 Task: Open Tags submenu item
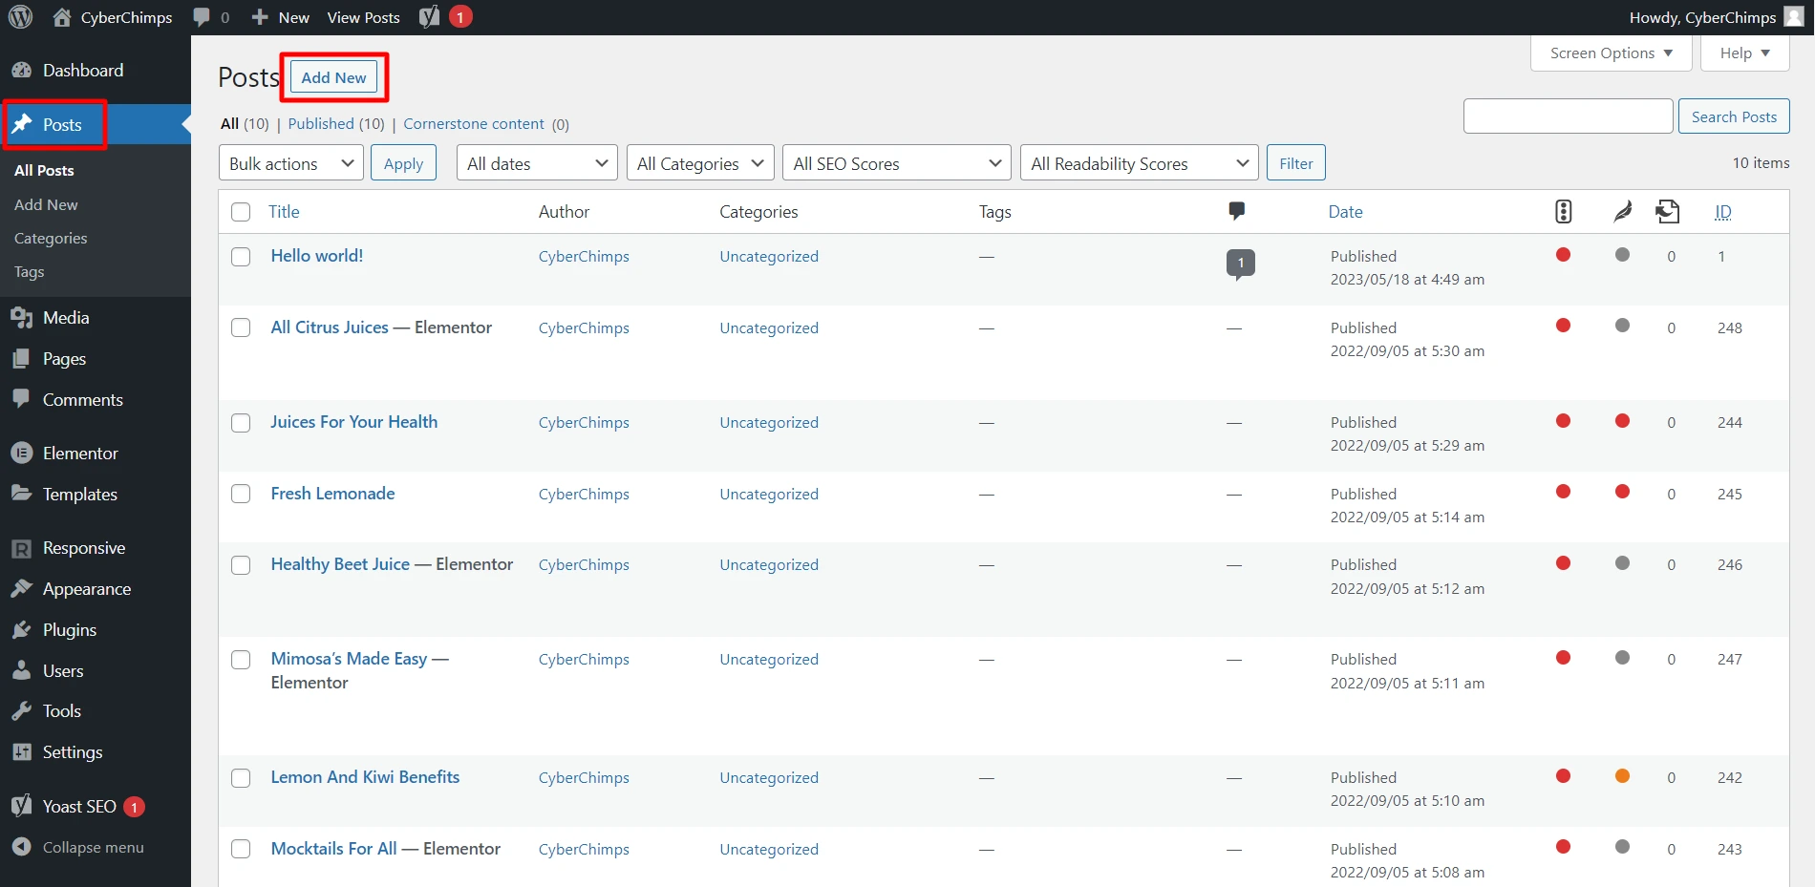coord(30,272)
